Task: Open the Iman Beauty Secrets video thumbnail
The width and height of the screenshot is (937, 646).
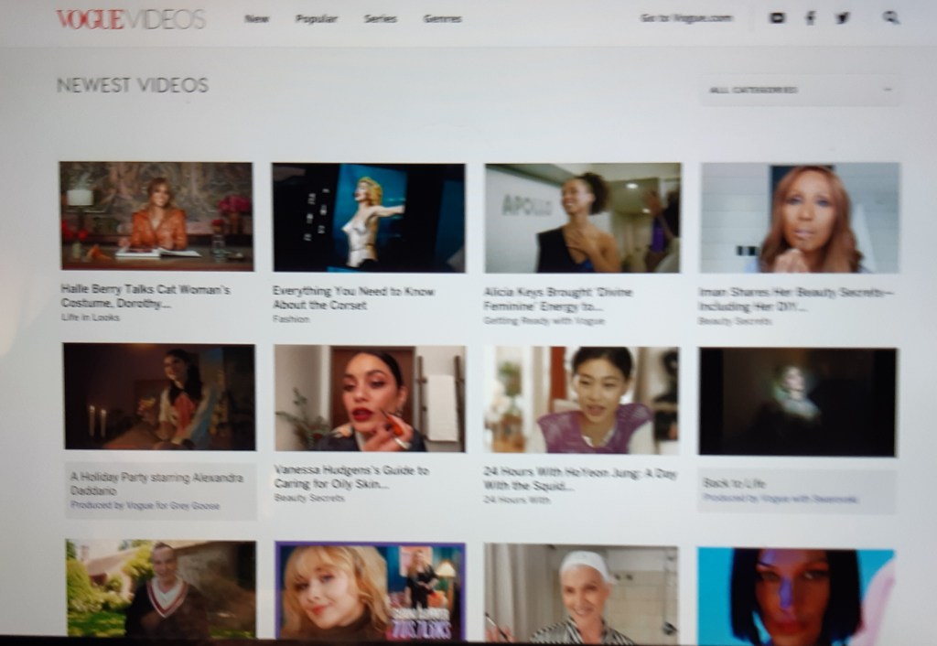Action: point(799,218)
